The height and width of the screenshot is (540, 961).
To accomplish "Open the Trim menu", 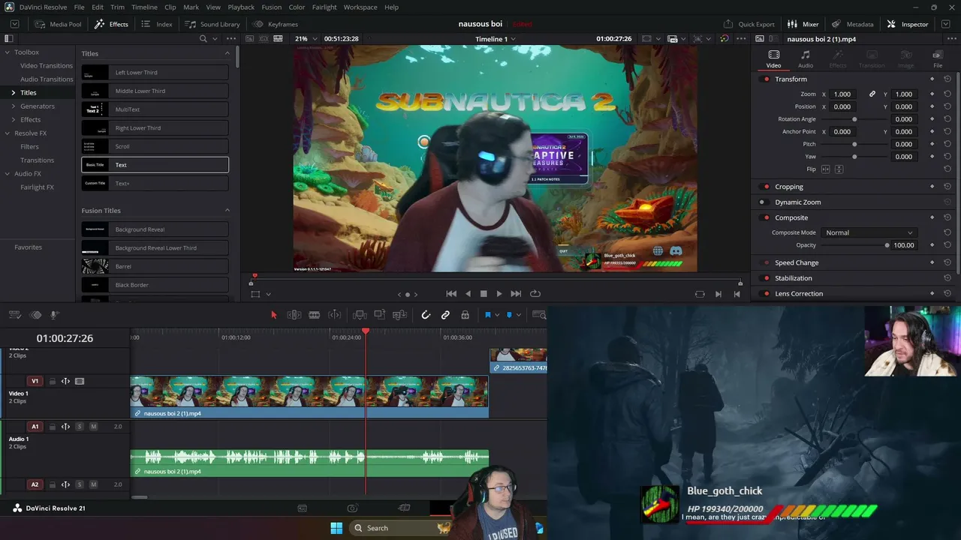I will (117, 7).
